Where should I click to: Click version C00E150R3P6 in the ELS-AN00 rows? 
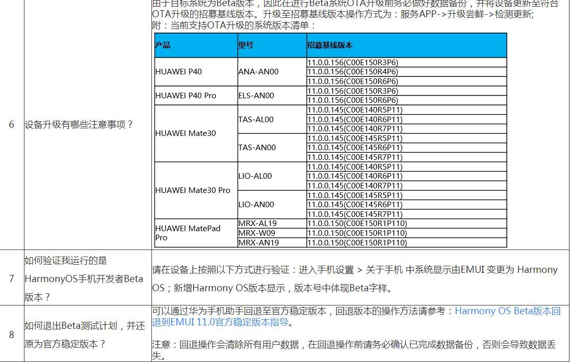[x=406, y=91]
